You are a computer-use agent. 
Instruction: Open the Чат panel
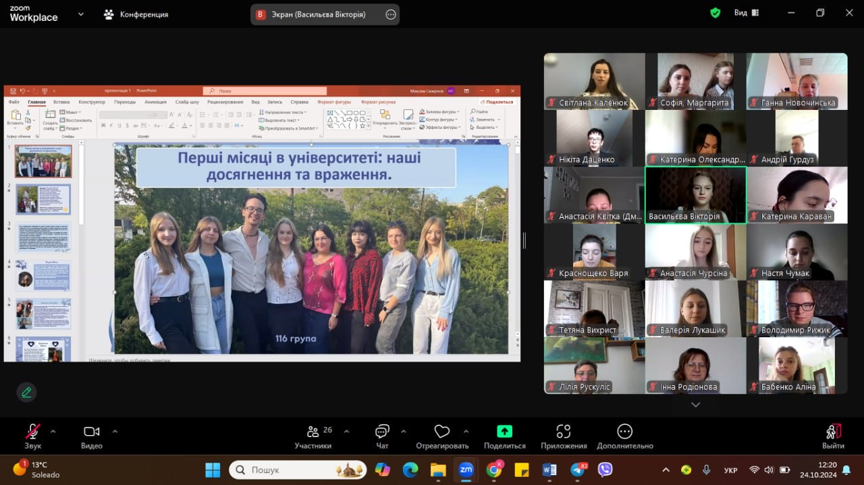coord(382,436)
